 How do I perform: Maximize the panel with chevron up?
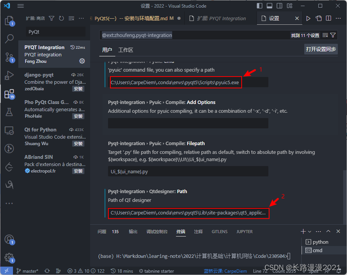point(328,231)
